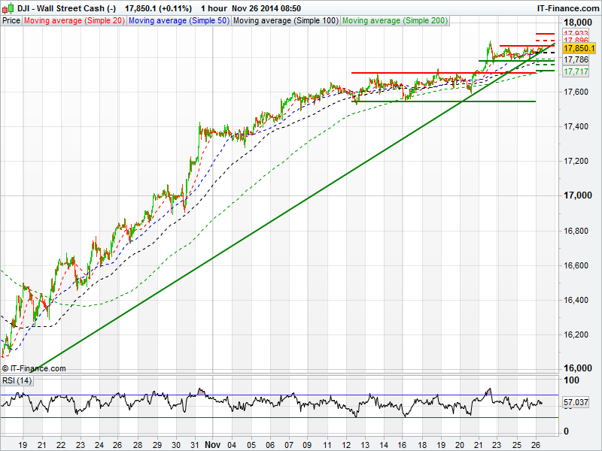The image size is (602, 451).
Task: Click the 13 date axis label
Action: pyautogui.click(x=364, y=445)
